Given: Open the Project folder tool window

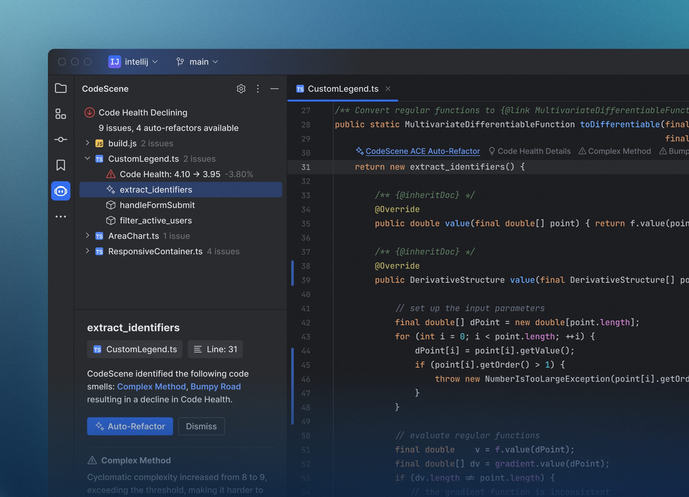Looking at the screenshot, I should click(x=61, y=89).
